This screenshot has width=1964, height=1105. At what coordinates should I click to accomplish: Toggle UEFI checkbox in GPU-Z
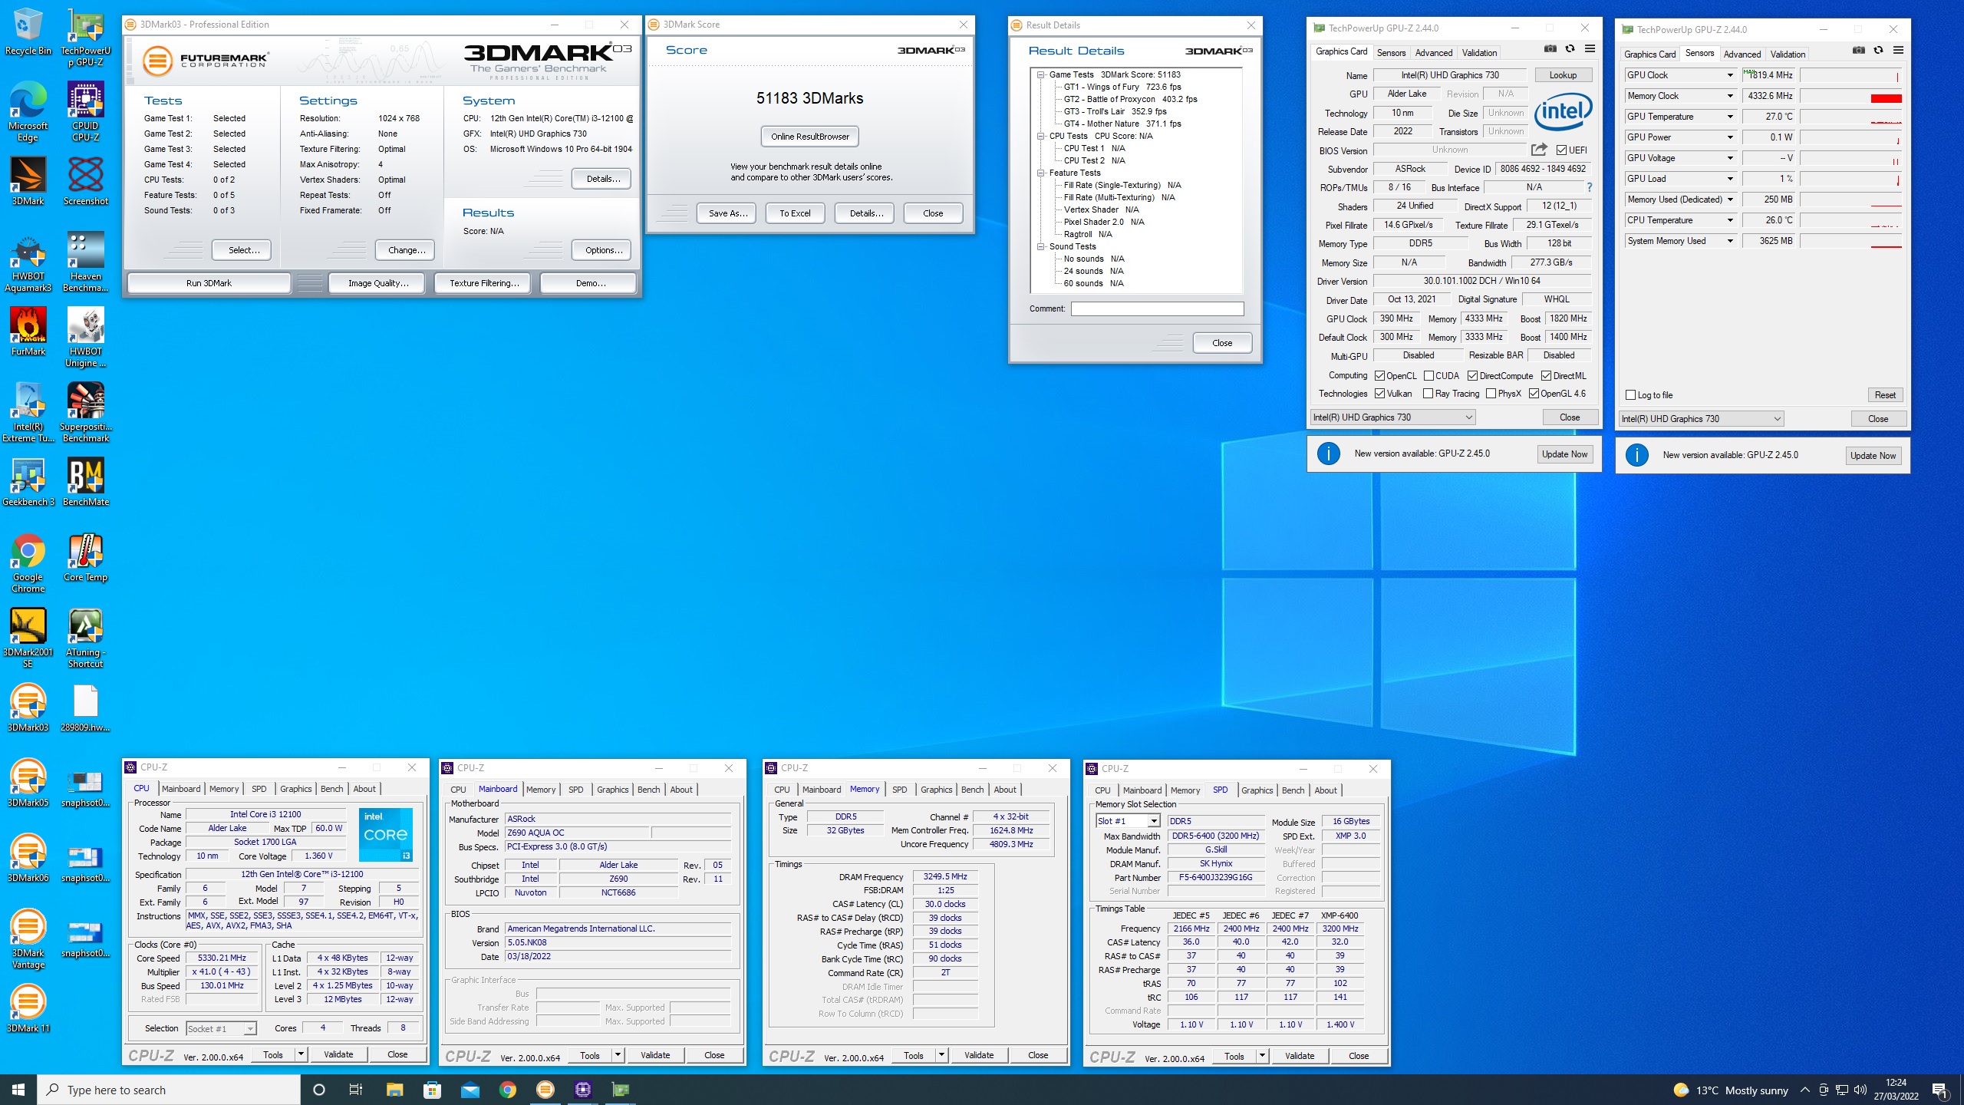click(1560, 150)
